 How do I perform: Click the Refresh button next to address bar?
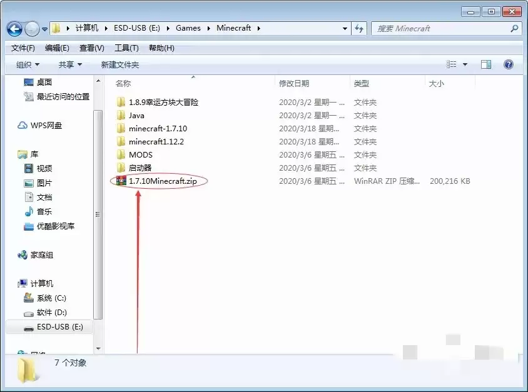(359, 29)
